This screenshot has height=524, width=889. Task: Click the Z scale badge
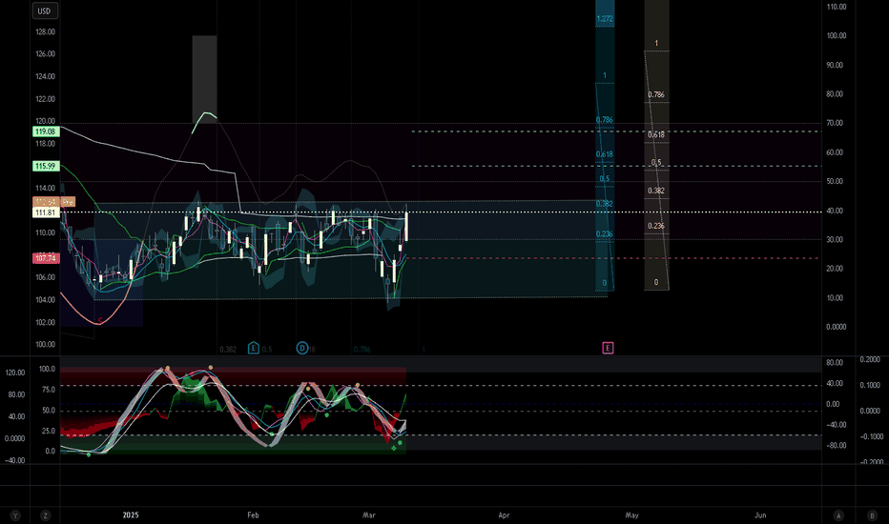(x=45, y=514)
